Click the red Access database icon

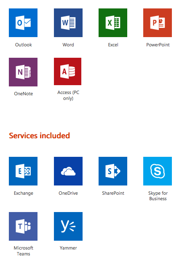coord(67,71)
